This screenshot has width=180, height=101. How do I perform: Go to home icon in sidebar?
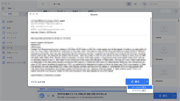(x=3, y=8)
